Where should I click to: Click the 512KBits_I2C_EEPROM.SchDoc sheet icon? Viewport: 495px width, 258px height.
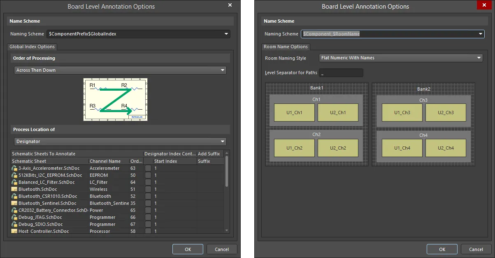coord(14,175)
